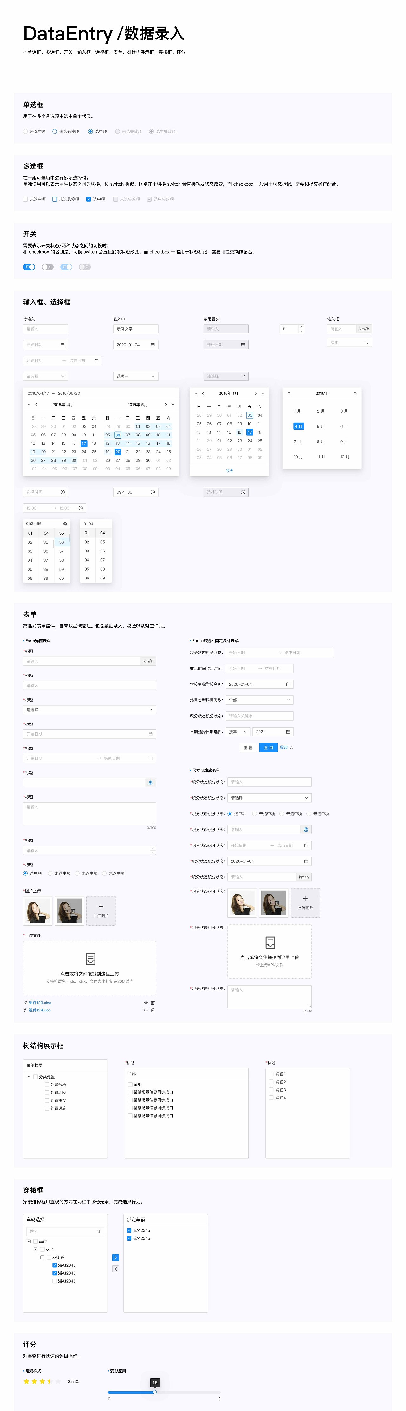Select 全部 header in the 标题 tree box

(x=186, y=1074)
